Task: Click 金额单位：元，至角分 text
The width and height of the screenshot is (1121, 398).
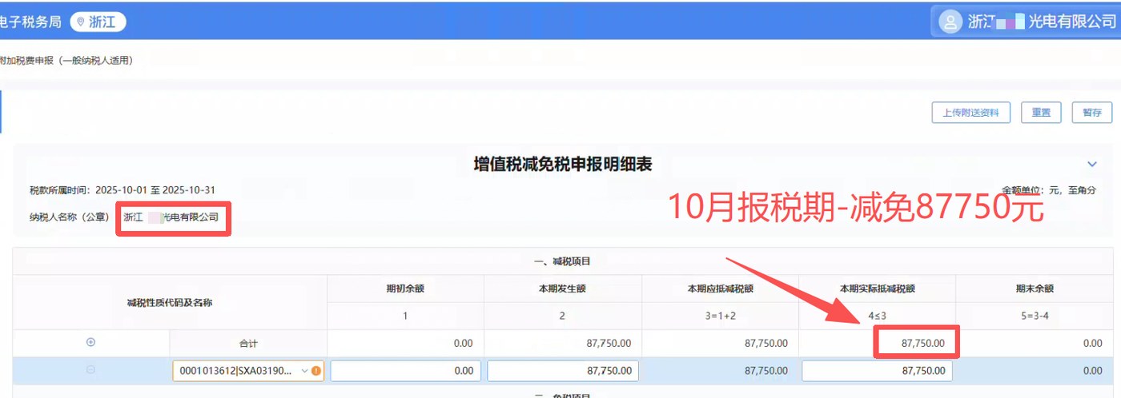Action: point(1048,190)
